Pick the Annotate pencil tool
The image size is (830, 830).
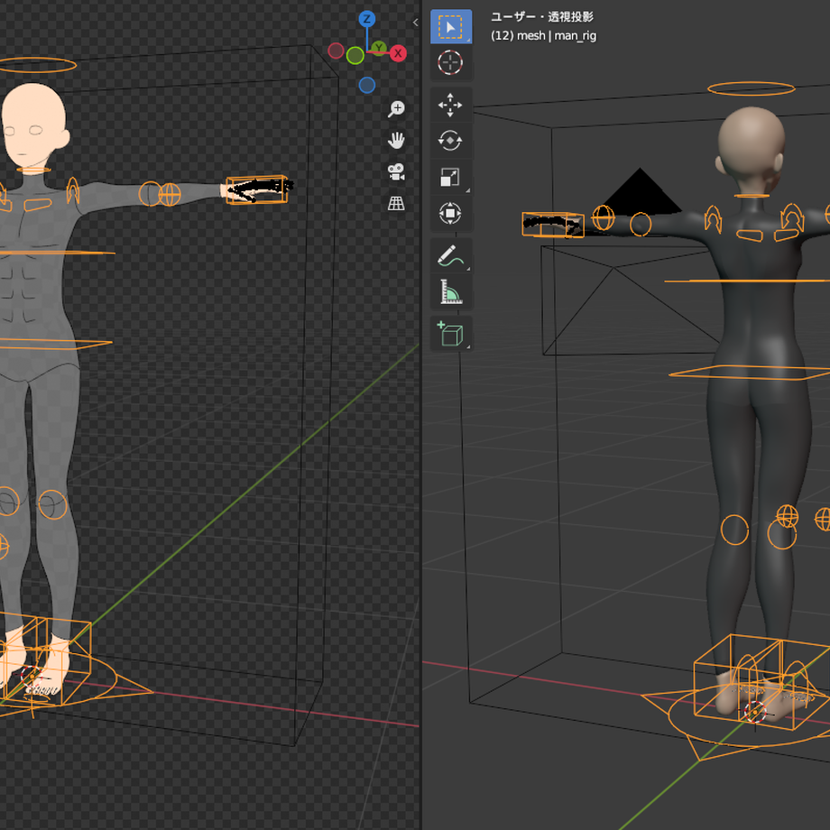click(x=451, y=256)
